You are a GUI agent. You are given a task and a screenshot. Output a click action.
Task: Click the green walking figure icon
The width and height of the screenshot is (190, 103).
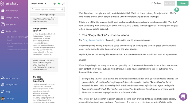[177, 10]
